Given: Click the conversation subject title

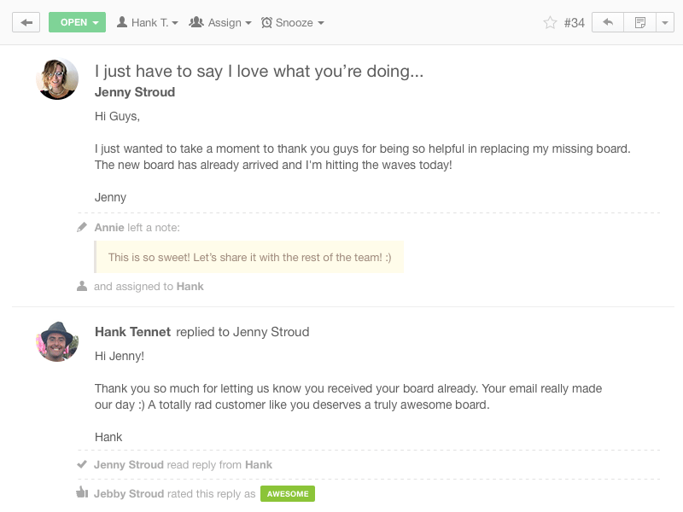Looking at the screenshot, I should (x=260, y=72).
